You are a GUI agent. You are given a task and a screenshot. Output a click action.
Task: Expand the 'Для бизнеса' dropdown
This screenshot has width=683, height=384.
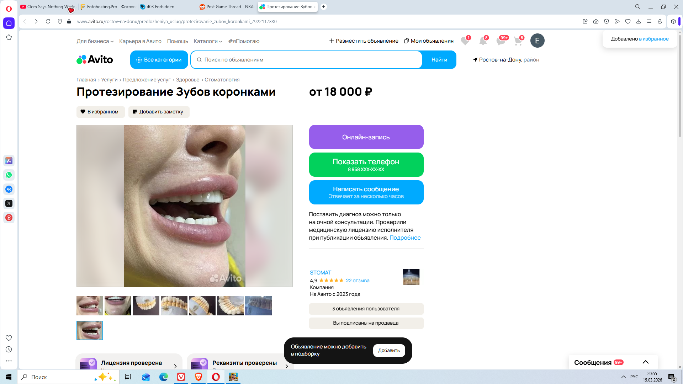[95, 41]
